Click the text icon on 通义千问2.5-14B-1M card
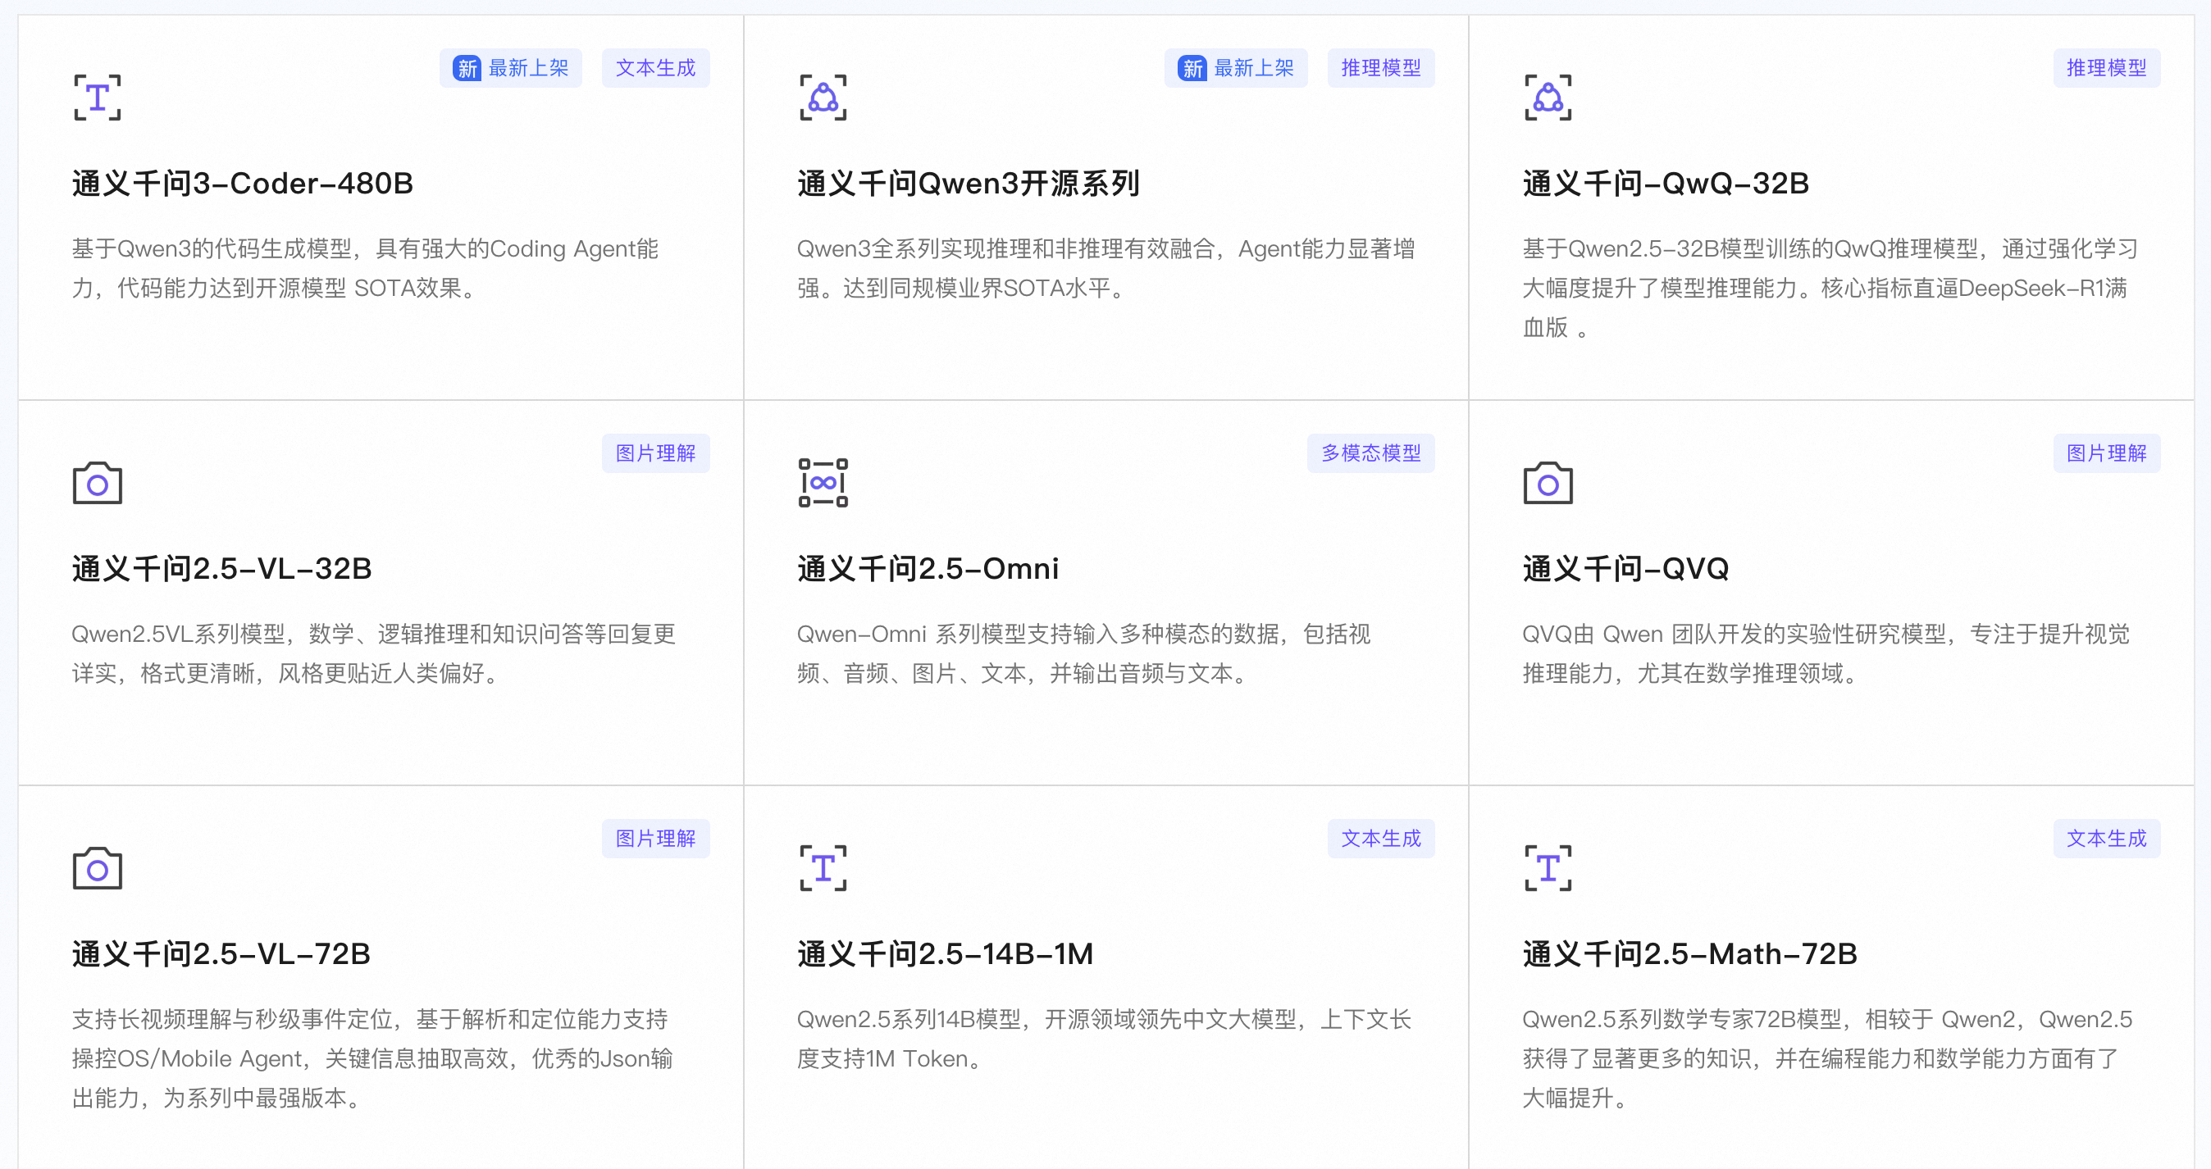The height and width of the screenshot is (1169, 2211). (x=823, y=868)
